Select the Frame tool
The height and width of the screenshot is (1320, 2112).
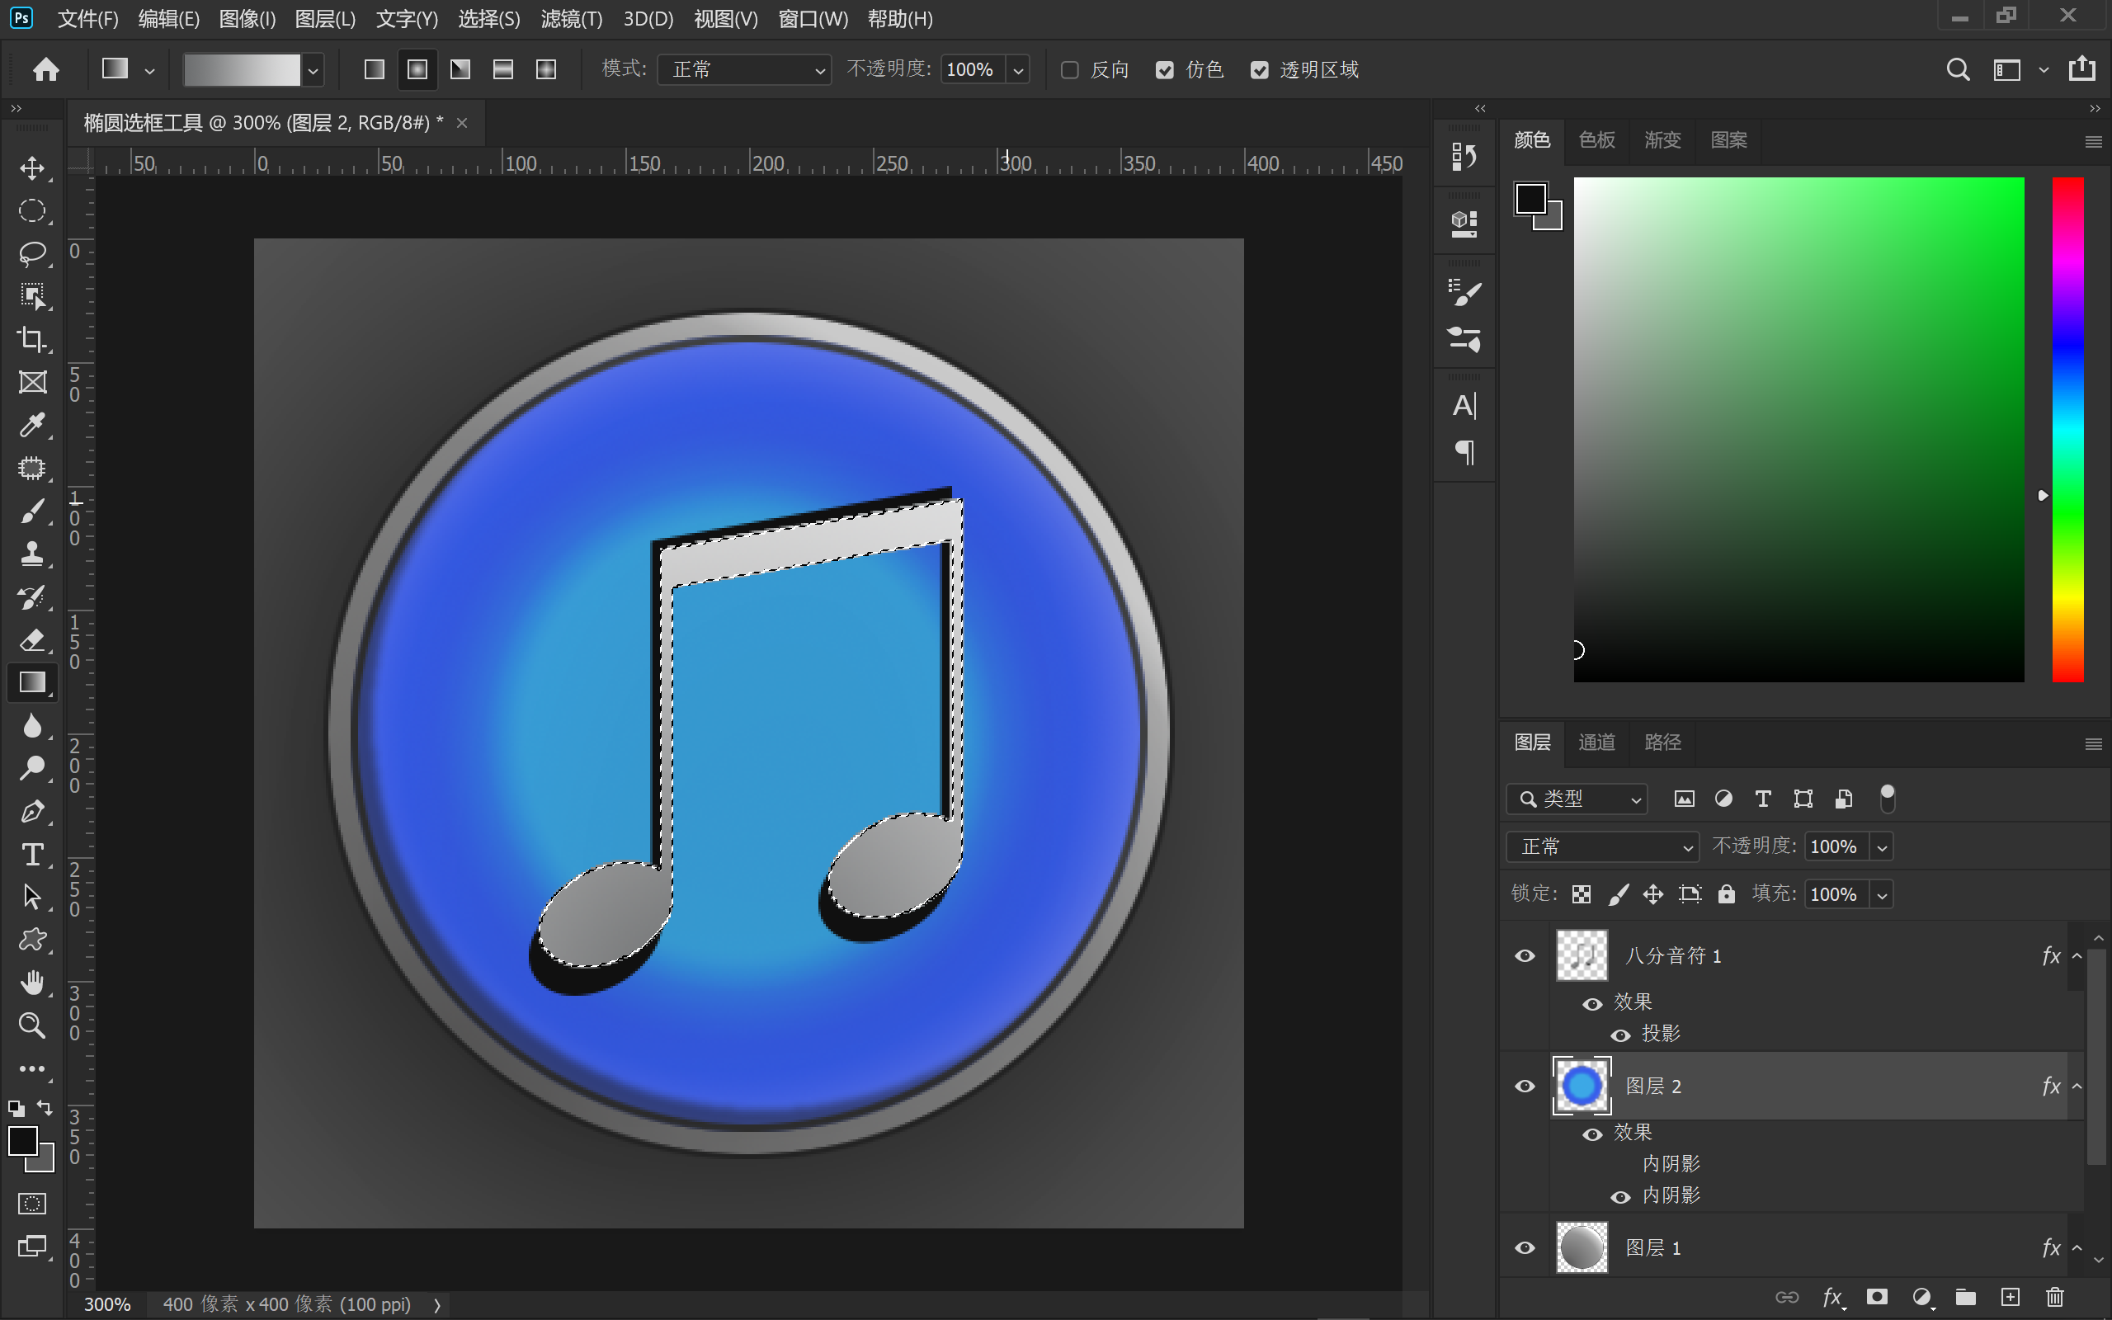[32, 381]
